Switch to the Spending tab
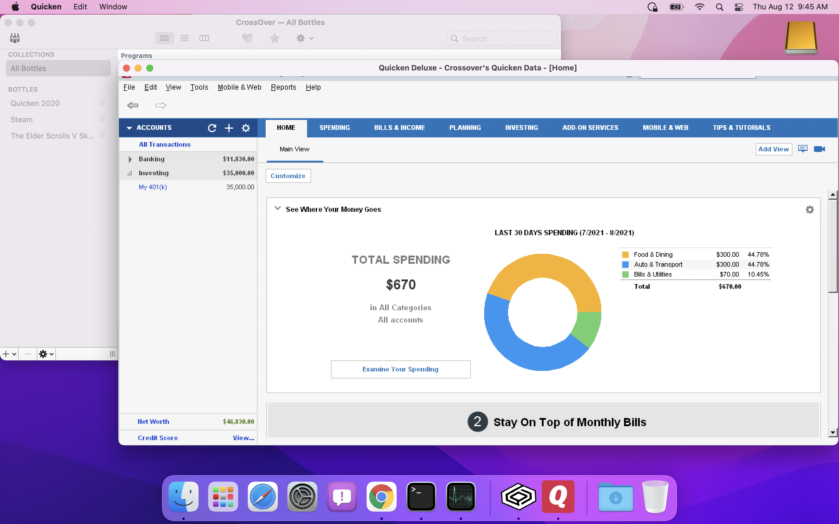839x524 pixels. [x=334, y=128]
